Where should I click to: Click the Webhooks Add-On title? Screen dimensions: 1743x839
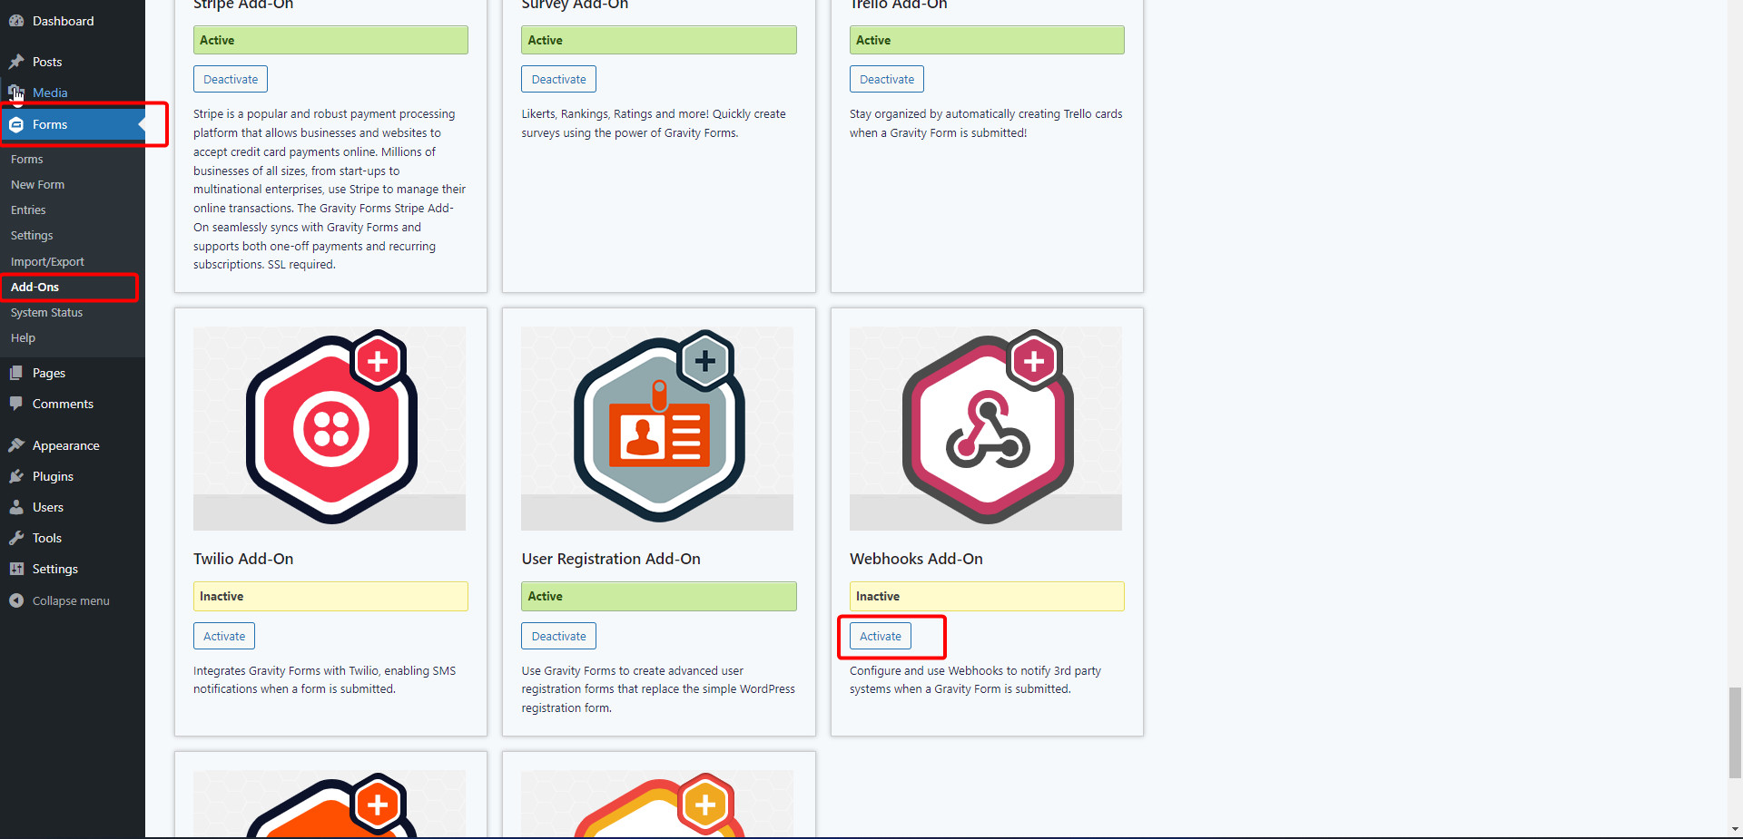pyautogui.click(x=916, y=559)
